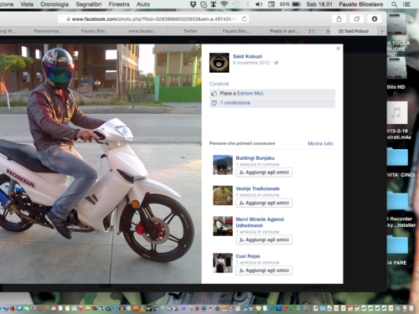Click the share count icon
The image size is (419, 314).
pos(215,103)
